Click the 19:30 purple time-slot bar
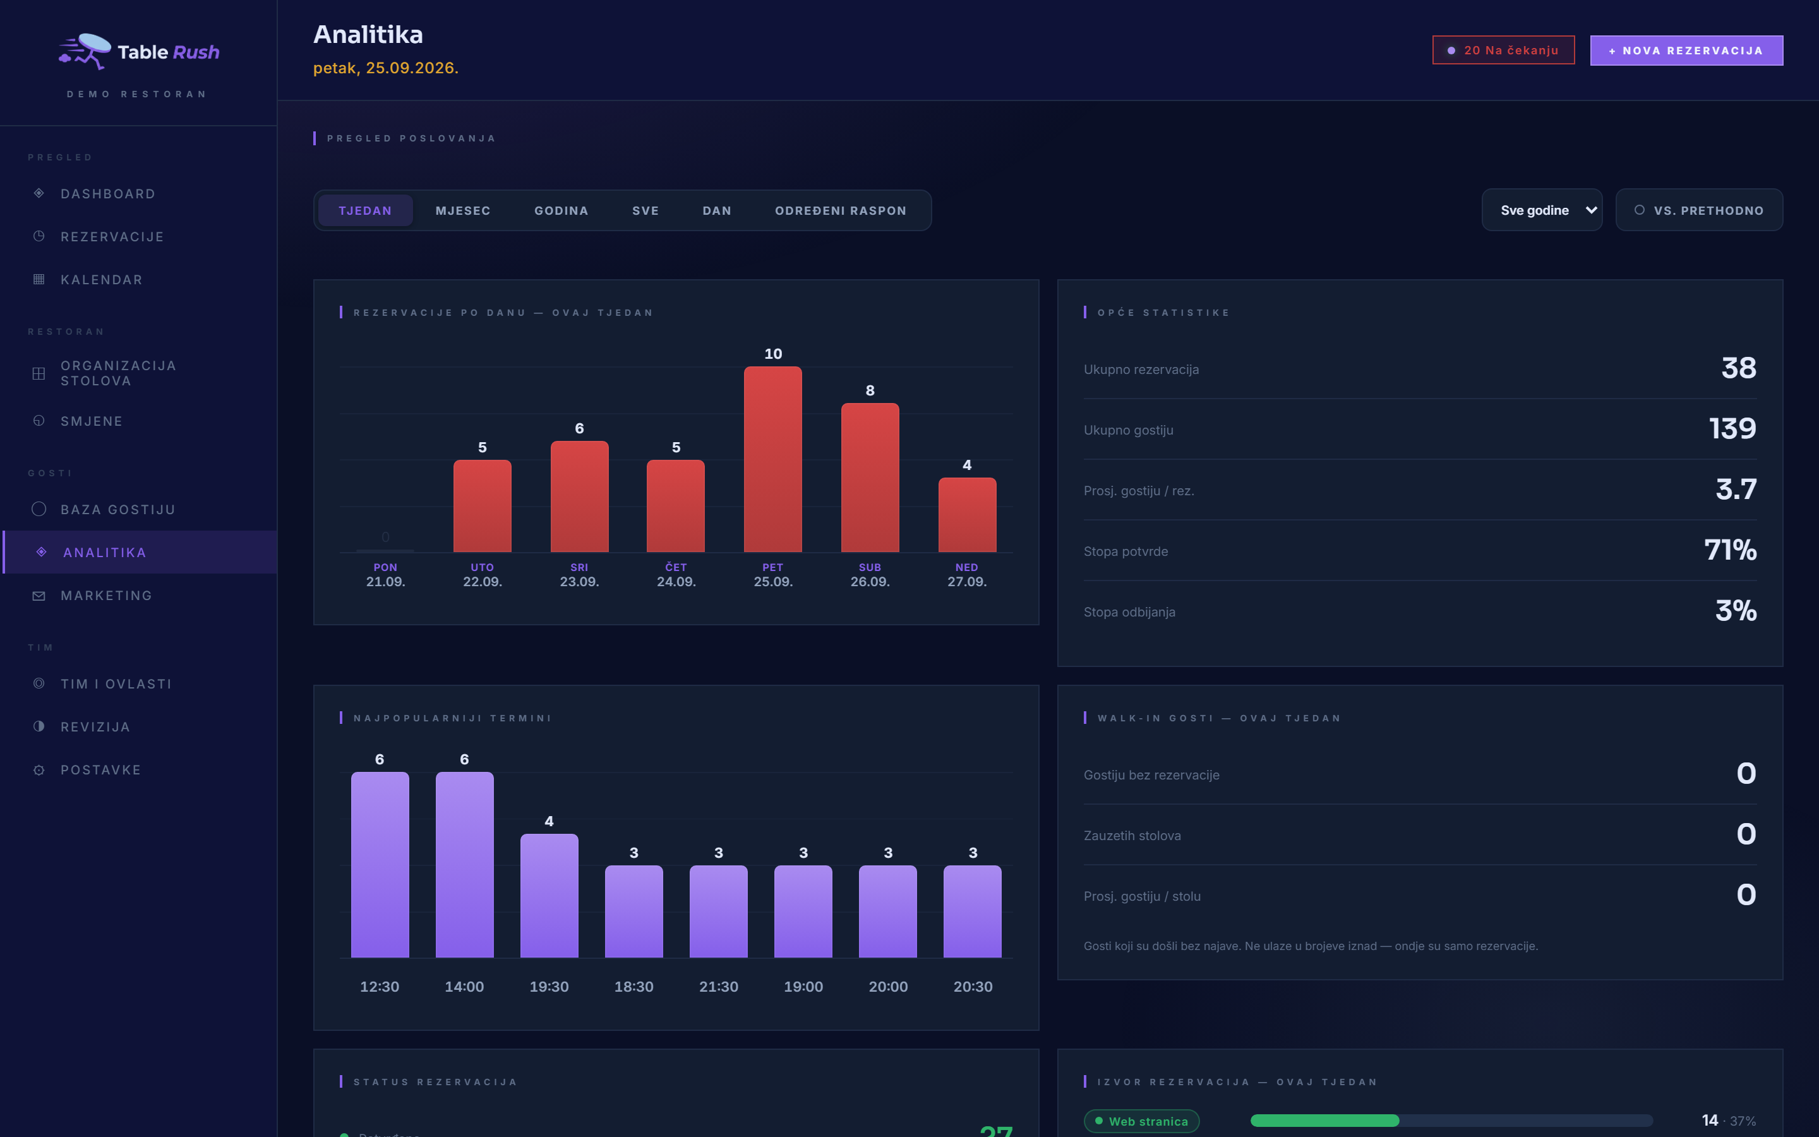This screenshot has width=1819, height=1137. coord(549,896)
